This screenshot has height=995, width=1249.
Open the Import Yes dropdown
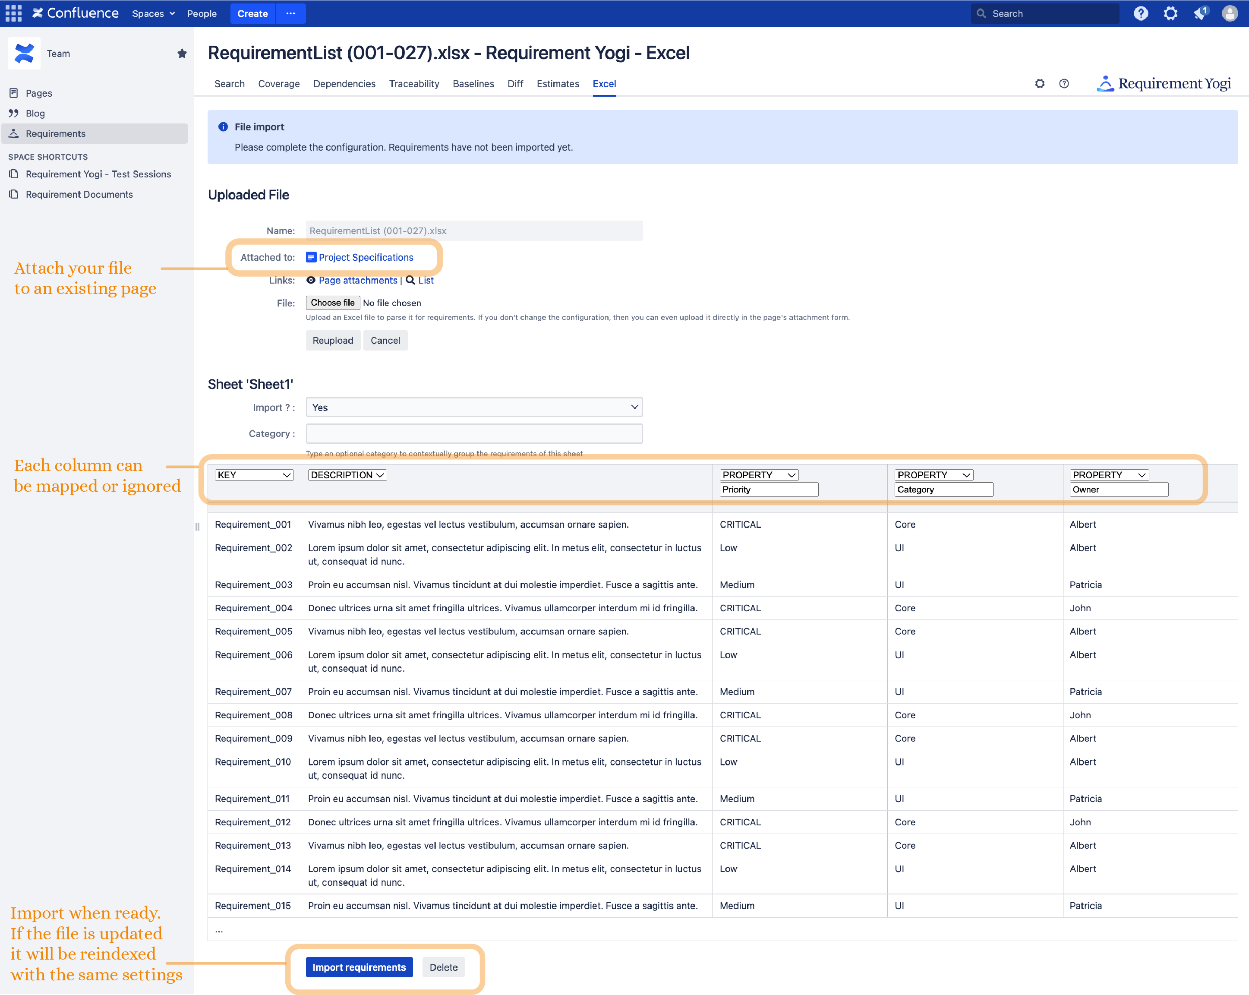coord(474,407)
